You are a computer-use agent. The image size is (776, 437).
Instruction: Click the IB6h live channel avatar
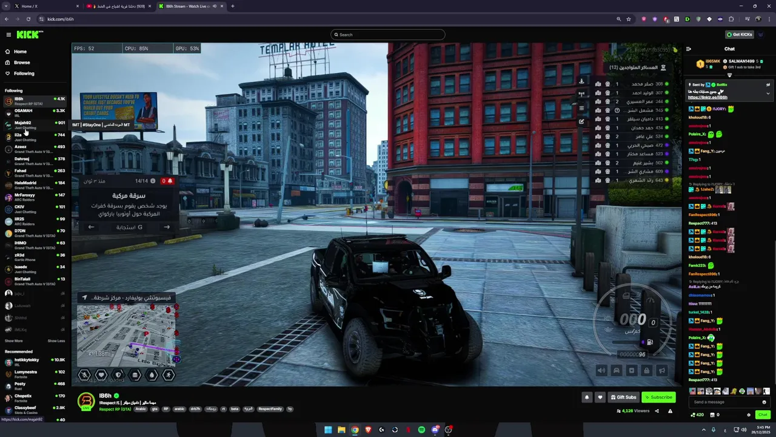[x=87, y=401]
